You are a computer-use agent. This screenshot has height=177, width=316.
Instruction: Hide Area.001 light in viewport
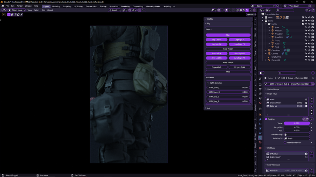tap(309, 31)
